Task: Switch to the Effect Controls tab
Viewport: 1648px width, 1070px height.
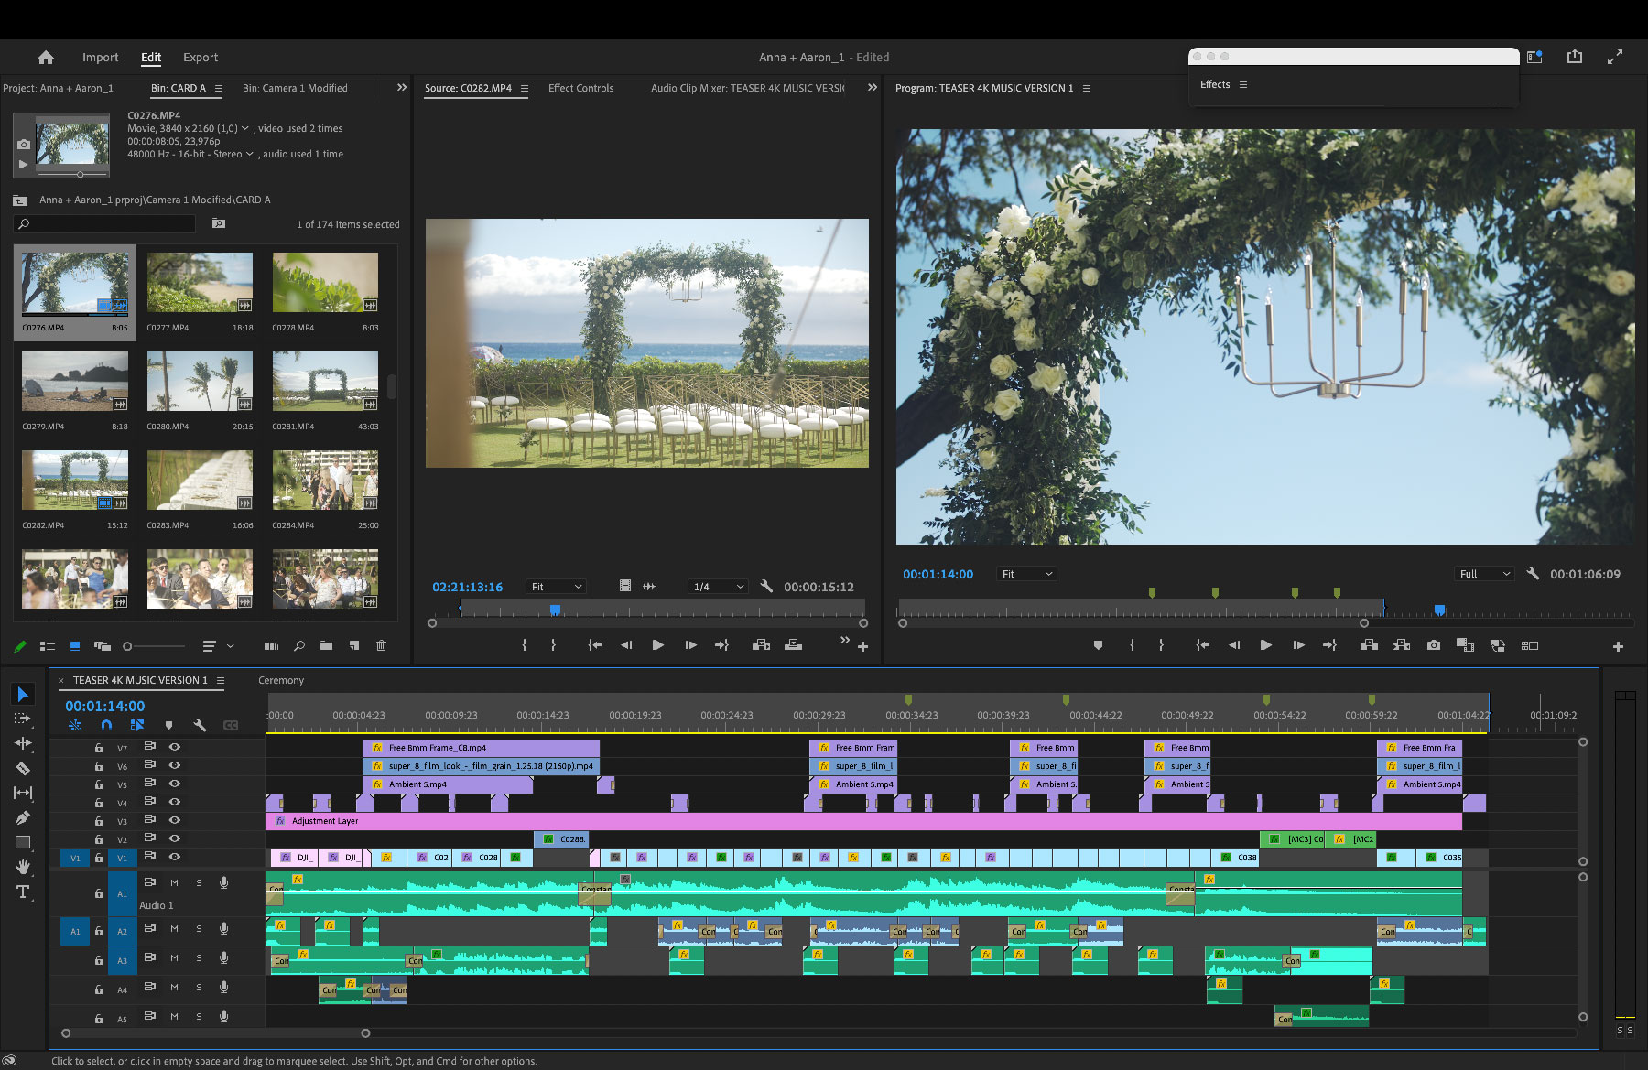Action: tap(580, 88)
